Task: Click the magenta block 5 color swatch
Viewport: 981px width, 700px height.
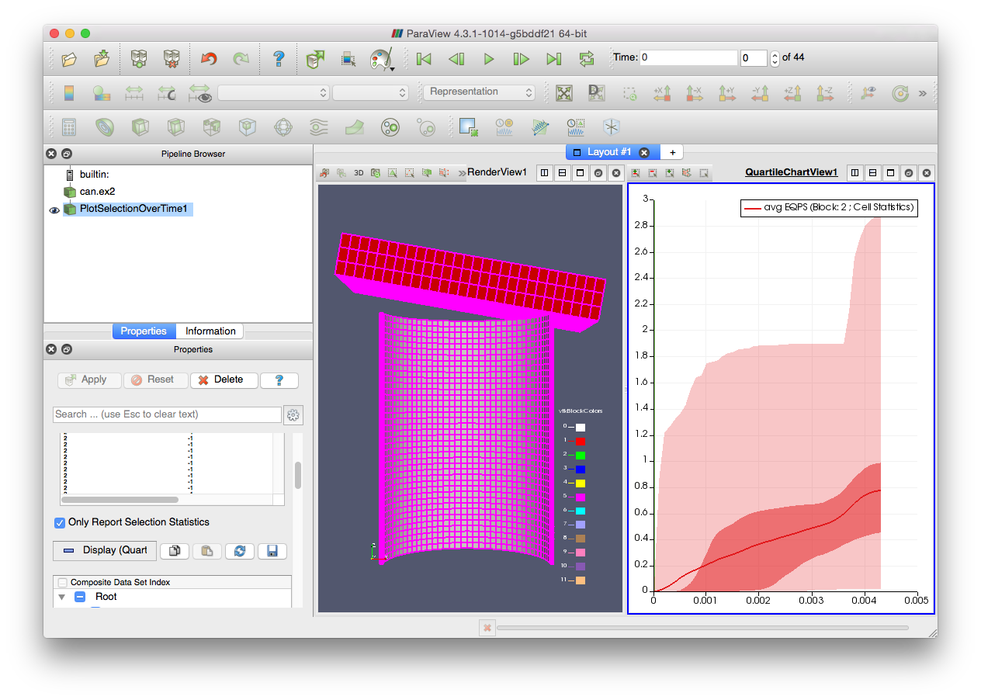Action: 580,497
